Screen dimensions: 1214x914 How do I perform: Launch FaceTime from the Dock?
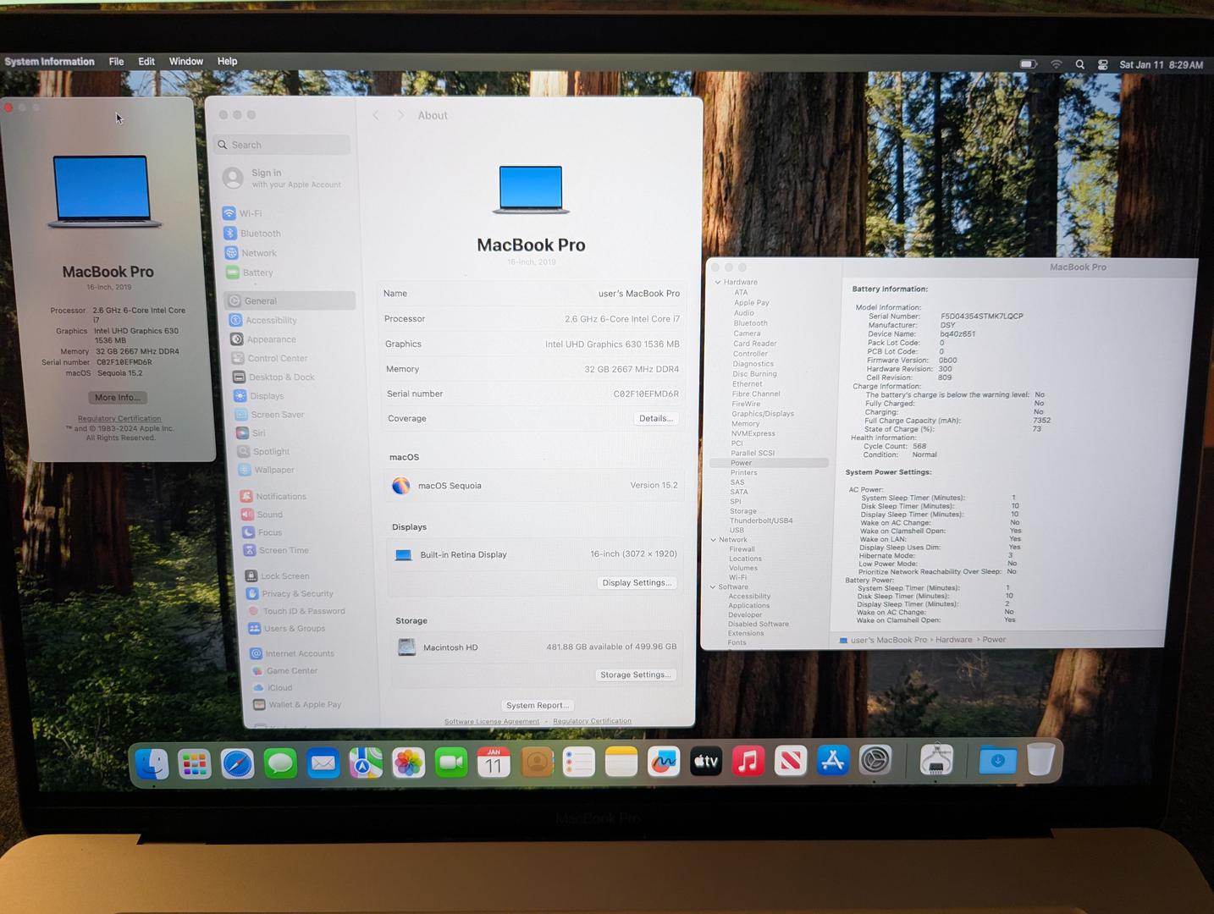pyautogui.click(x=451, y=763)
